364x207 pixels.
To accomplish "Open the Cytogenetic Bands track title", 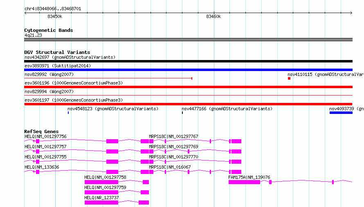I will 49,30.
